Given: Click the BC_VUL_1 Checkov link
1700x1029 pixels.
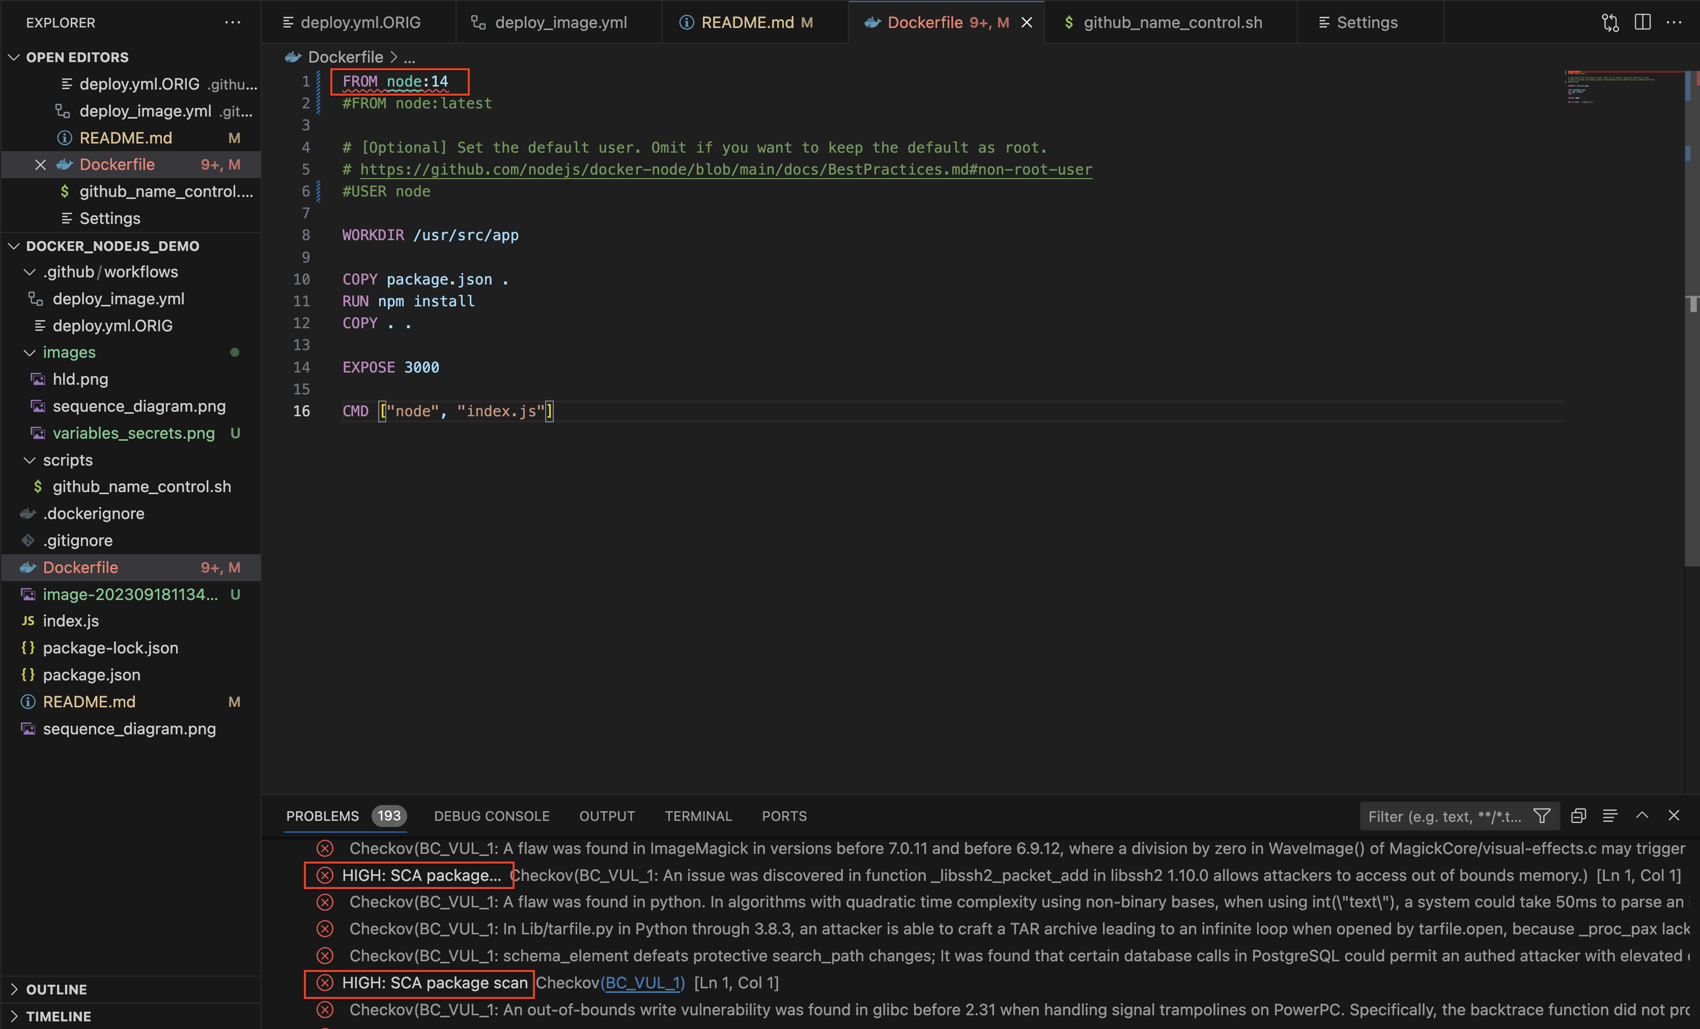Looking at the screenshot, I should click(642, 982).
